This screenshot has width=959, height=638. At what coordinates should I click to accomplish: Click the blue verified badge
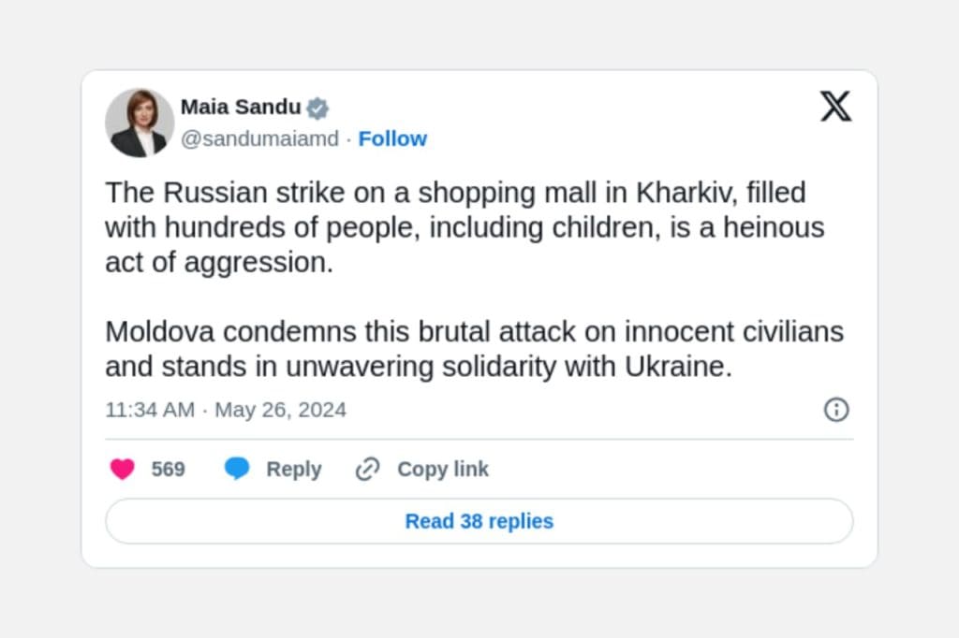tap(318, 108)
